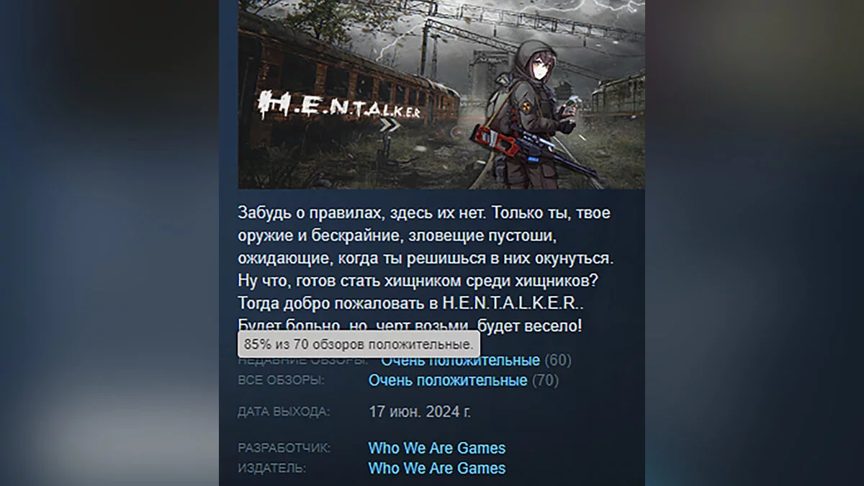This screenshot has height=486, width=864.
Task: Click the '85% из 70 обзоров' tooltip
Action: click(359, 343)
